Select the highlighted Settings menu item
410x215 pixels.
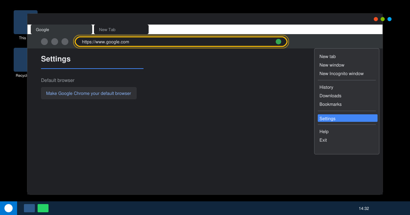(347, 118)
